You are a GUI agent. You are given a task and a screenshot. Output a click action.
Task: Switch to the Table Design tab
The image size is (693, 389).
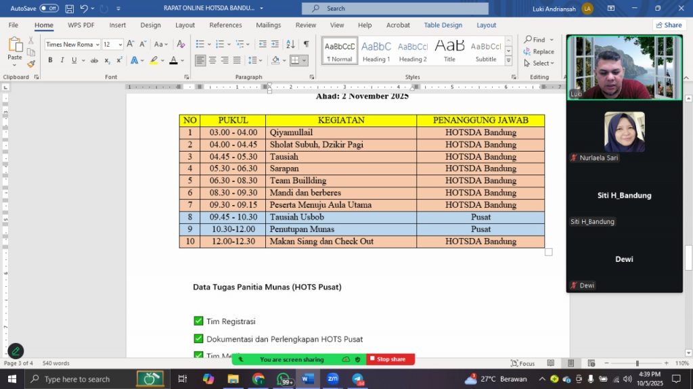pos(443,25)
